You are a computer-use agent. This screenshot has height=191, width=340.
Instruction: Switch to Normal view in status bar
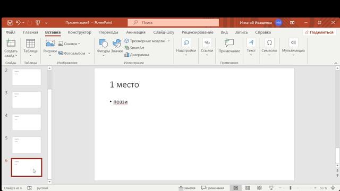coord(236,188)
